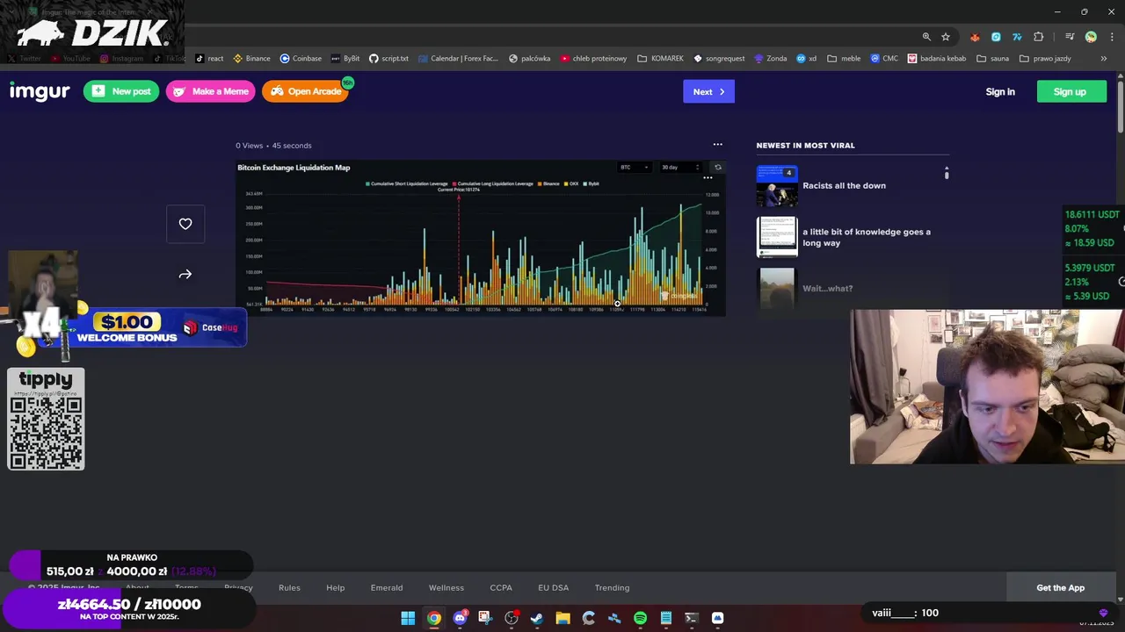Click the Sign up button
This screenshot has width=1125, height=632.
1070,91
